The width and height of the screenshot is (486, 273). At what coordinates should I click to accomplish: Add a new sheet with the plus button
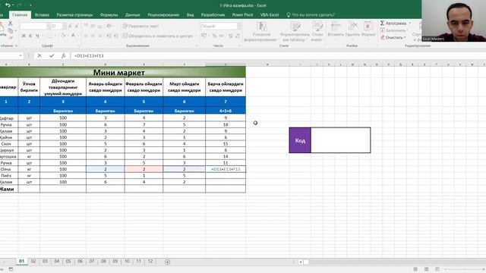point(167,262)
